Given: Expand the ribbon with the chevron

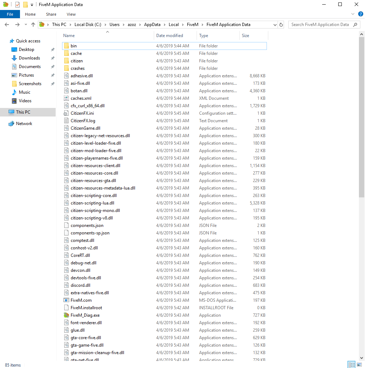Looking at the screenshot, I should tap(353, 14).
